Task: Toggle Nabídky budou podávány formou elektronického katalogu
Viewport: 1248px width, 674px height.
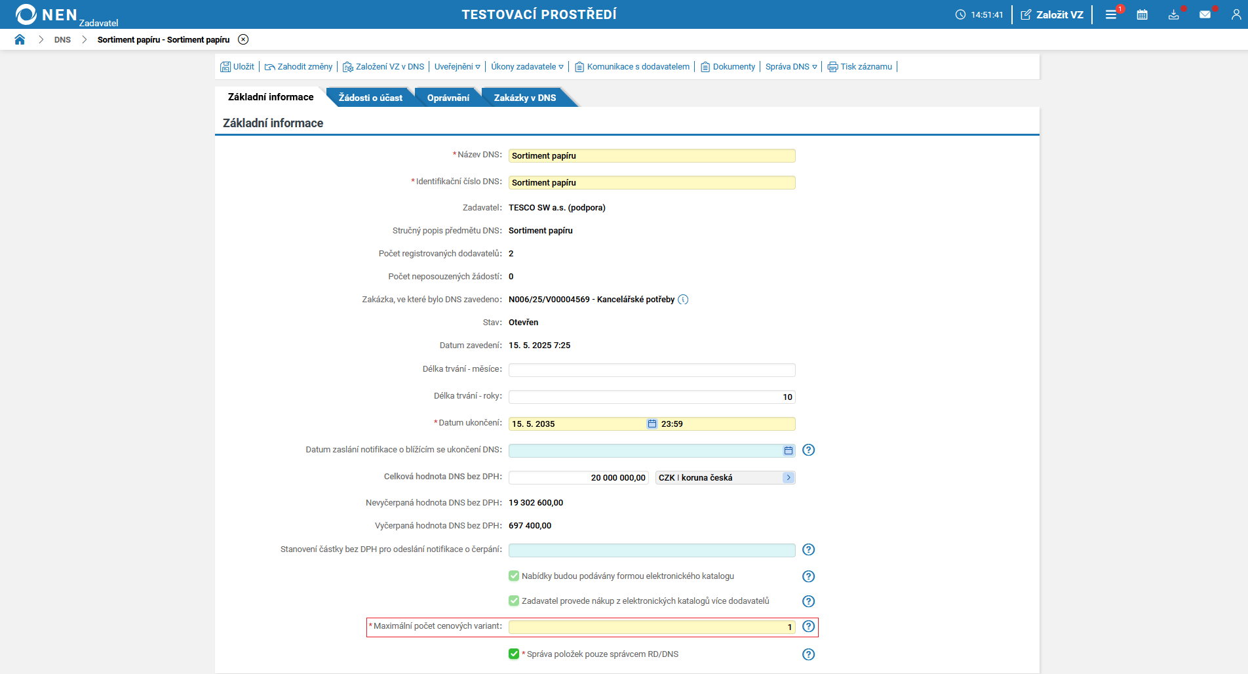Action: (514, 576)
